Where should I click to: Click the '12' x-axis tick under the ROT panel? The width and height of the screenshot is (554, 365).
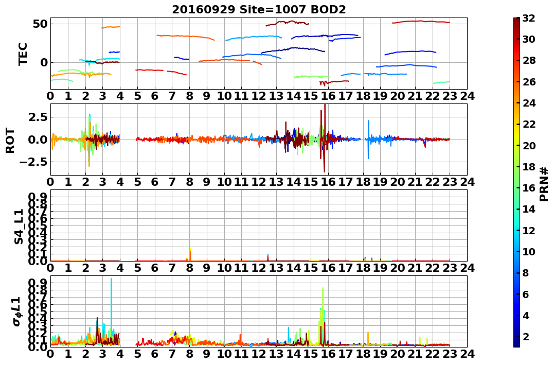click(259, 182)
